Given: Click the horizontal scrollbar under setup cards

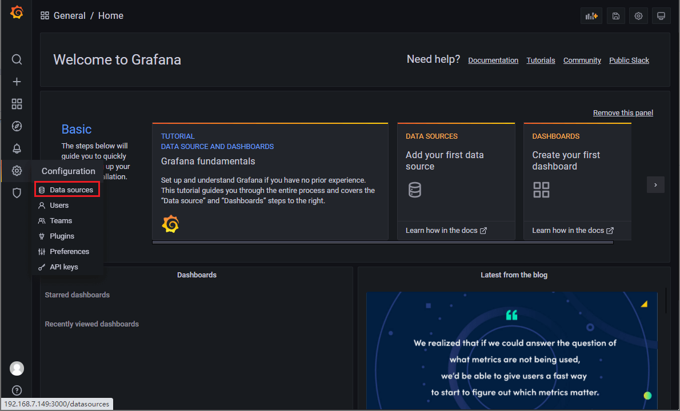Looking at the screenshot, I should coord(383,243).
